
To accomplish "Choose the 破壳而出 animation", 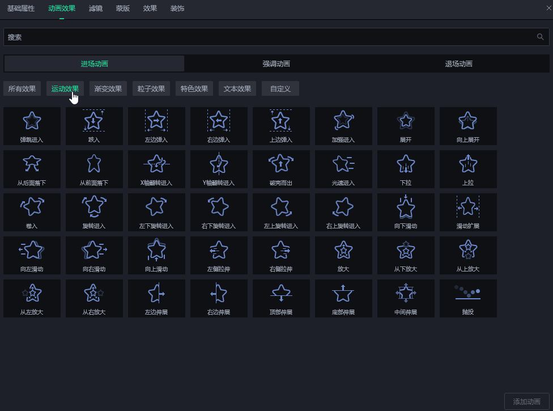I will point(281,169).
